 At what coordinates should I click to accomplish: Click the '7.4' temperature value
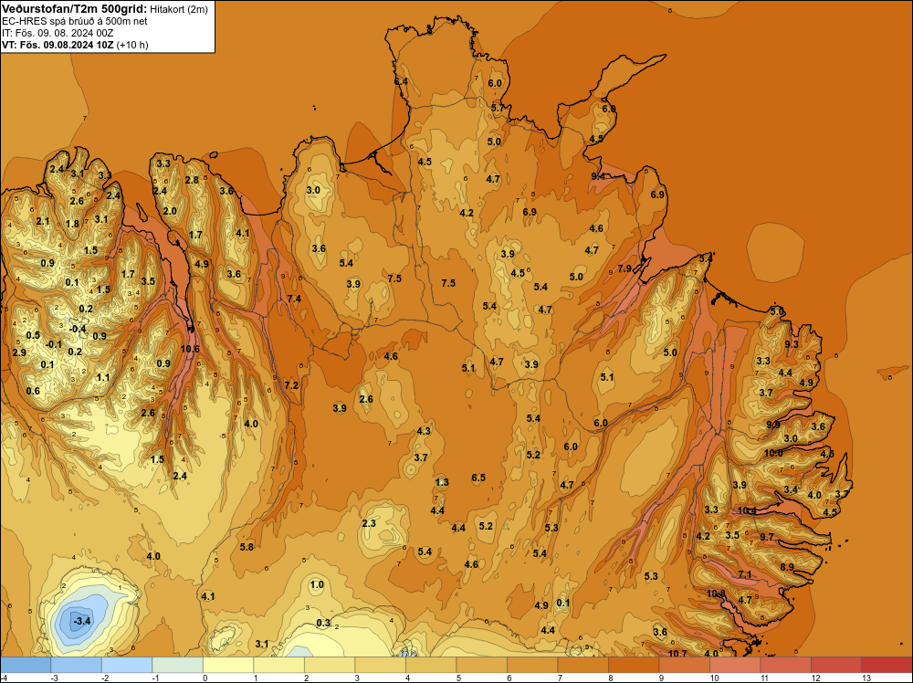click(294, 299)
